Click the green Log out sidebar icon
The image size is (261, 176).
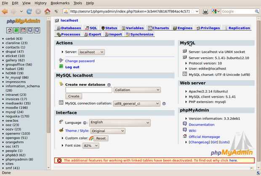tap(16, 30)
